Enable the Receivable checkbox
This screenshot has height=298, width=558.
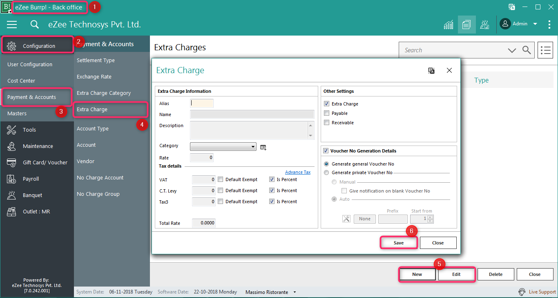pyautogui.click(x=326, y=123)
